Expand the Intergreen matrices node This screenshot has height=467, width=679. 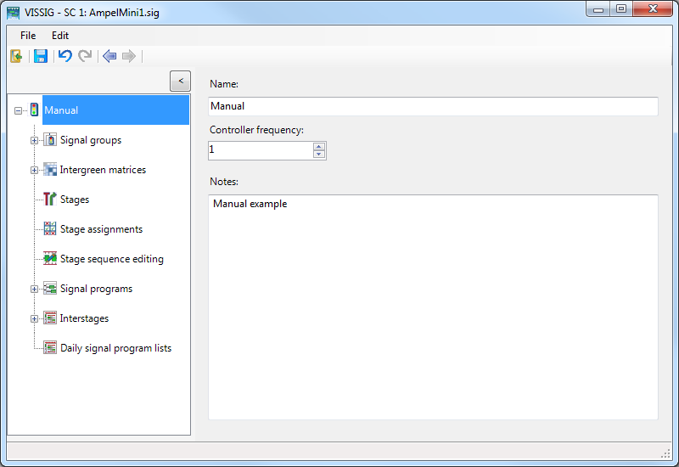(35, 170)
